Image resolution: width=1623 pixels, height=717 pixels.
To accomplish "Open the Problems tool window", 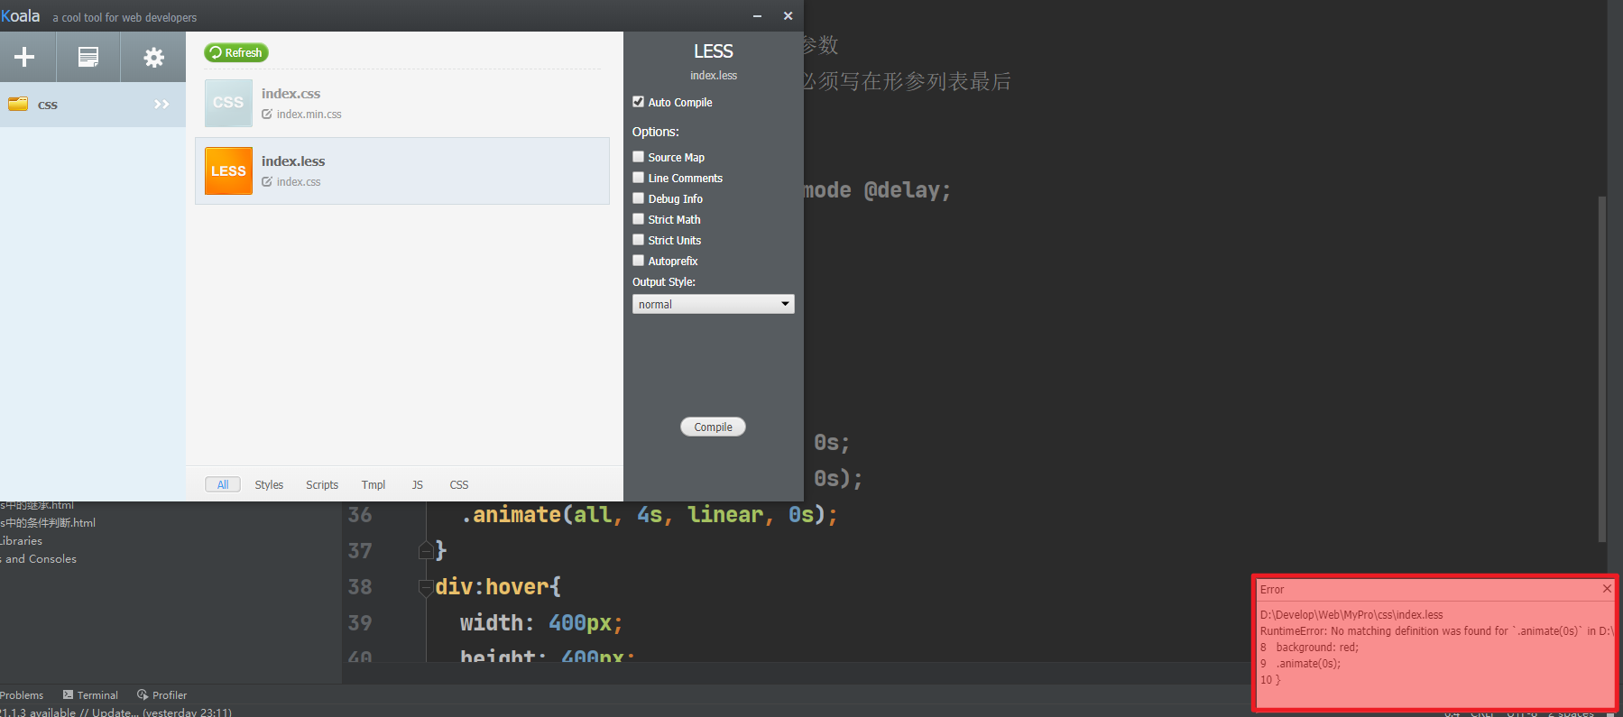I will (22, 695).
